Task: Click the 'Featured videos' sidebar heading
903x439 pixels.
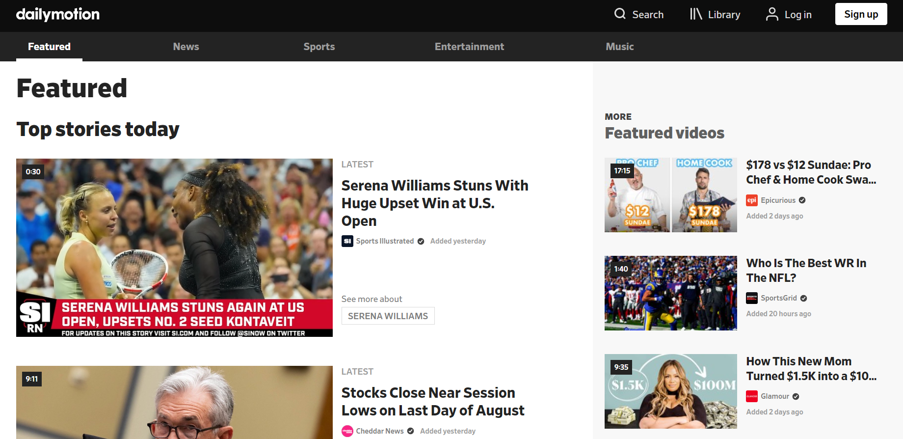Action: (664, 133)
